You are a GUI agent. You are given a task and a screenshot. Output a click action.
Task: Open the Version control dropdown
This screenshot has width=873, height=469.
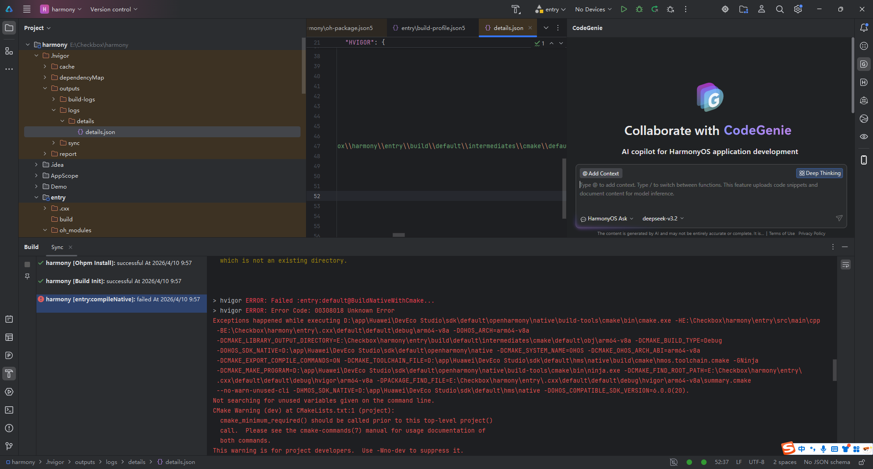tap(114, 9)
